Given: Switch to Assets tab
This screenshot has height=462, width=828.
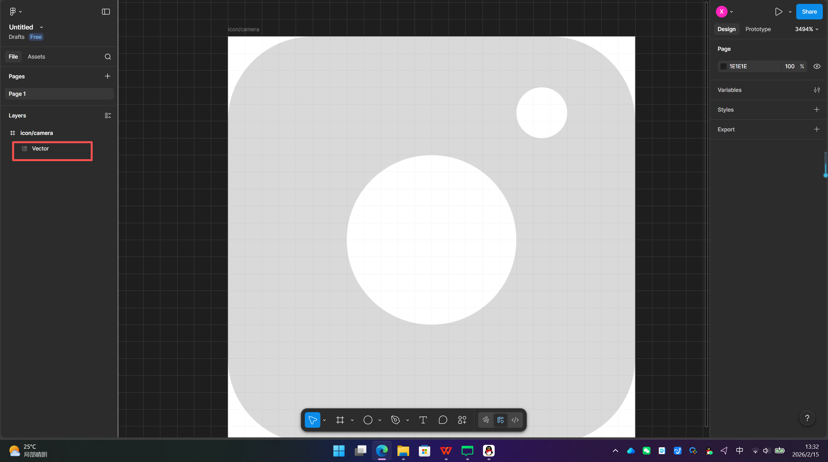Looking at the screenshot, I should pos(36,57).
